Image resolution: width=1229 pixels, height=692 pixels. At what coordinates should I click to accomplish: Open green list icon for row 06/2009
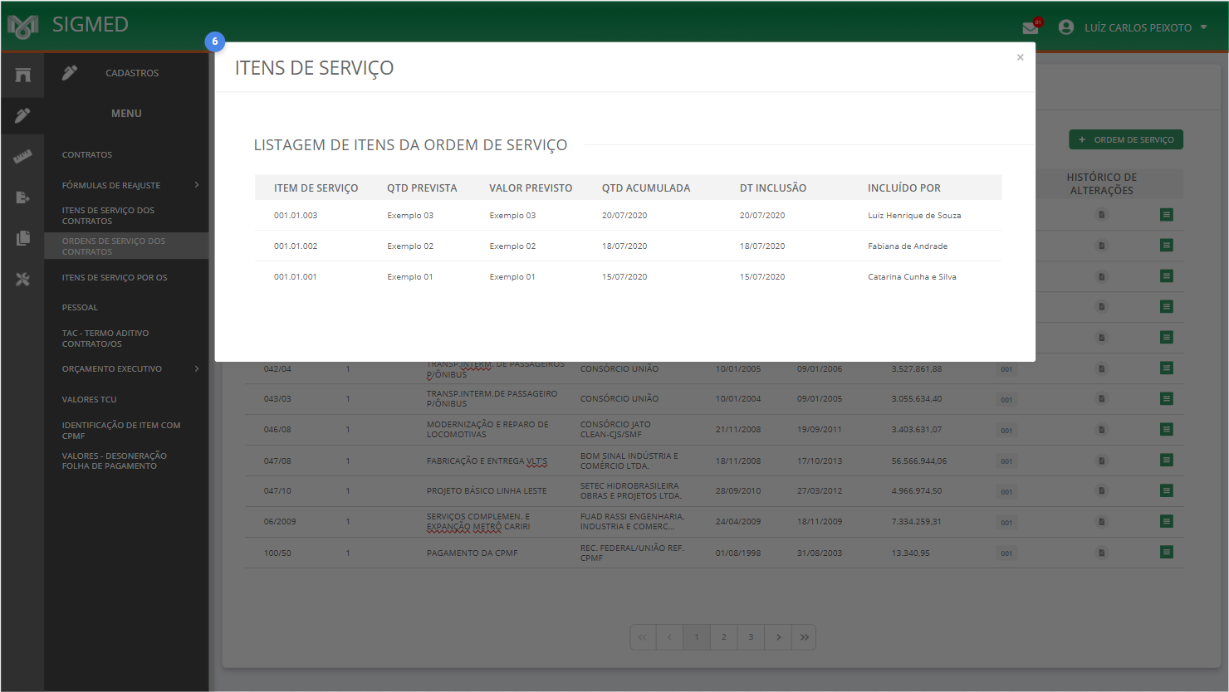[1167, 521]
